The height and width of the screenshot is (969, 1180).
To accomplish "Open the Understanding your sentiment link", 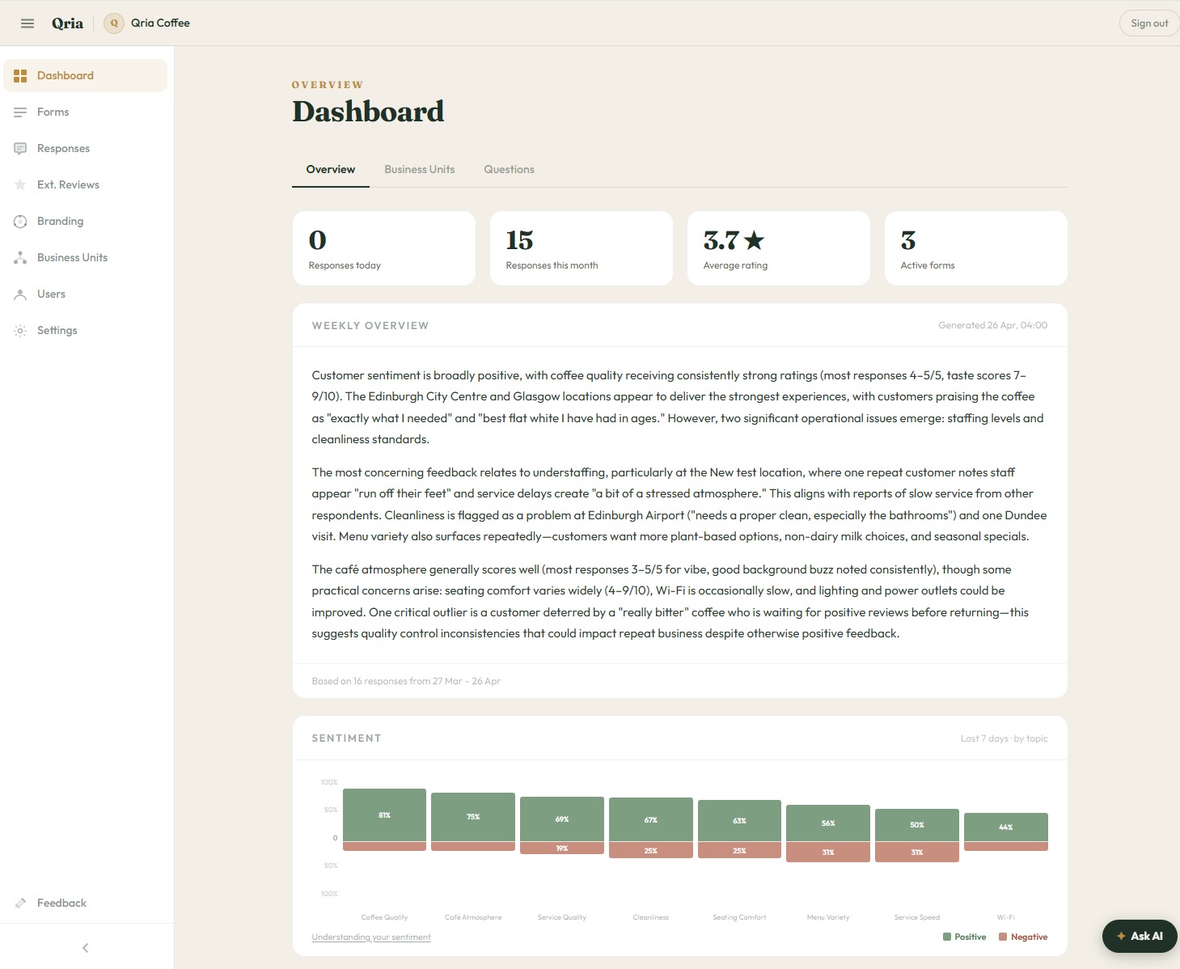I will click(371, 937).
